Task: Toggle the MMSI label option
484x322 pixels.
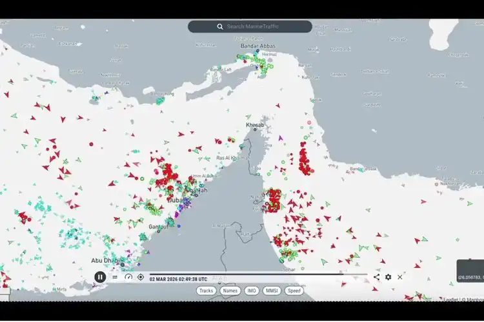Action: tap(272, 290)
